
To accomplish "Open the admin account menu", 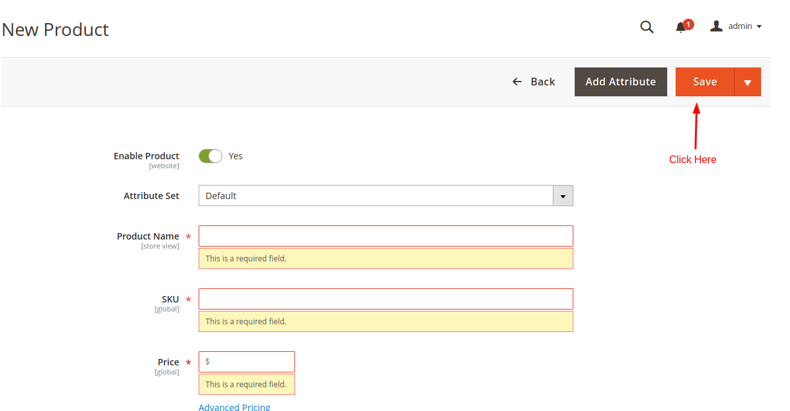I will [736, 26].
